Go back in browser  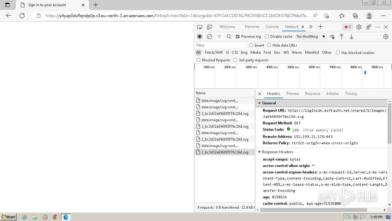point(9,16)
